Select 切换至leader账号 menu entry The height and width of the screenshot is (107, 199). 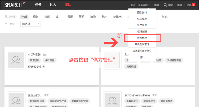point(142,51)
